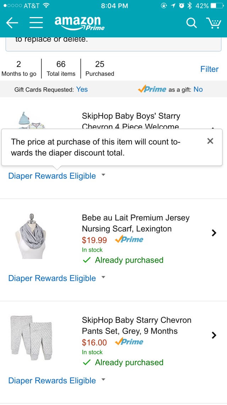Change Gift Cards Requested 'Yes' setting

point(82,89)
